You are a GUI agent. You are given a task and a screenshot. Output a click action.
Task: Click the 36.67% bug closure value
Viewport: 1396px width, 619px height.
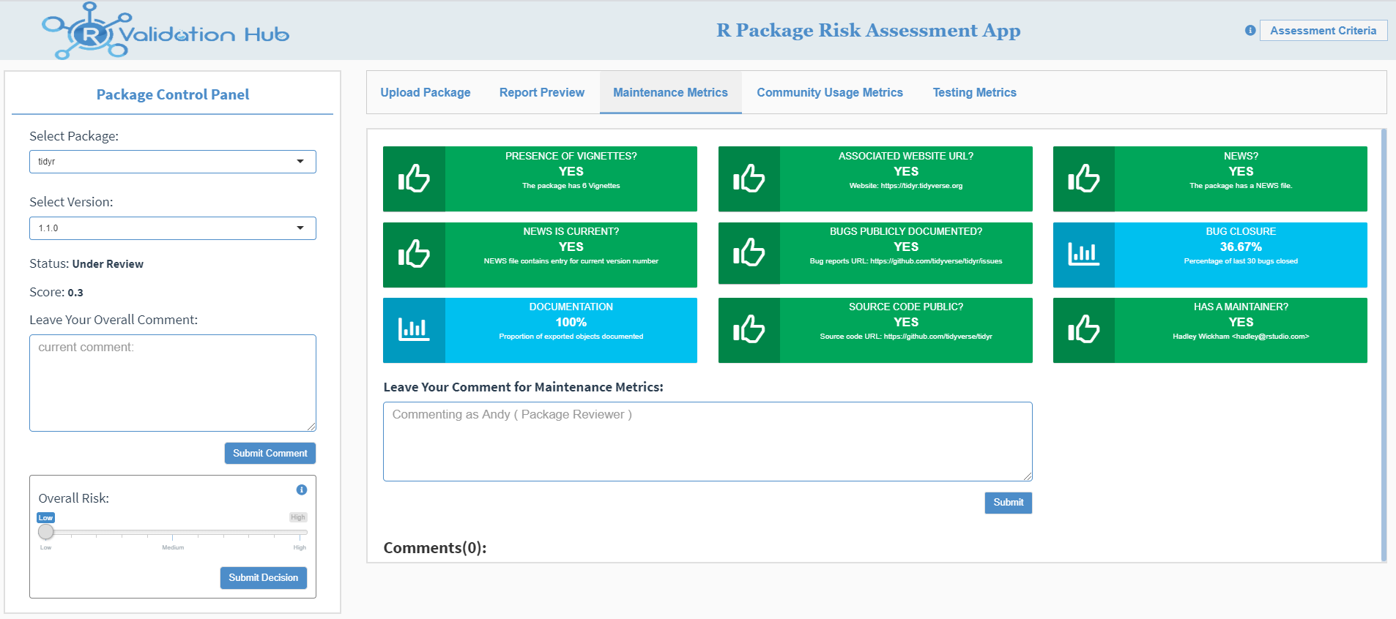coord(1241,247)
